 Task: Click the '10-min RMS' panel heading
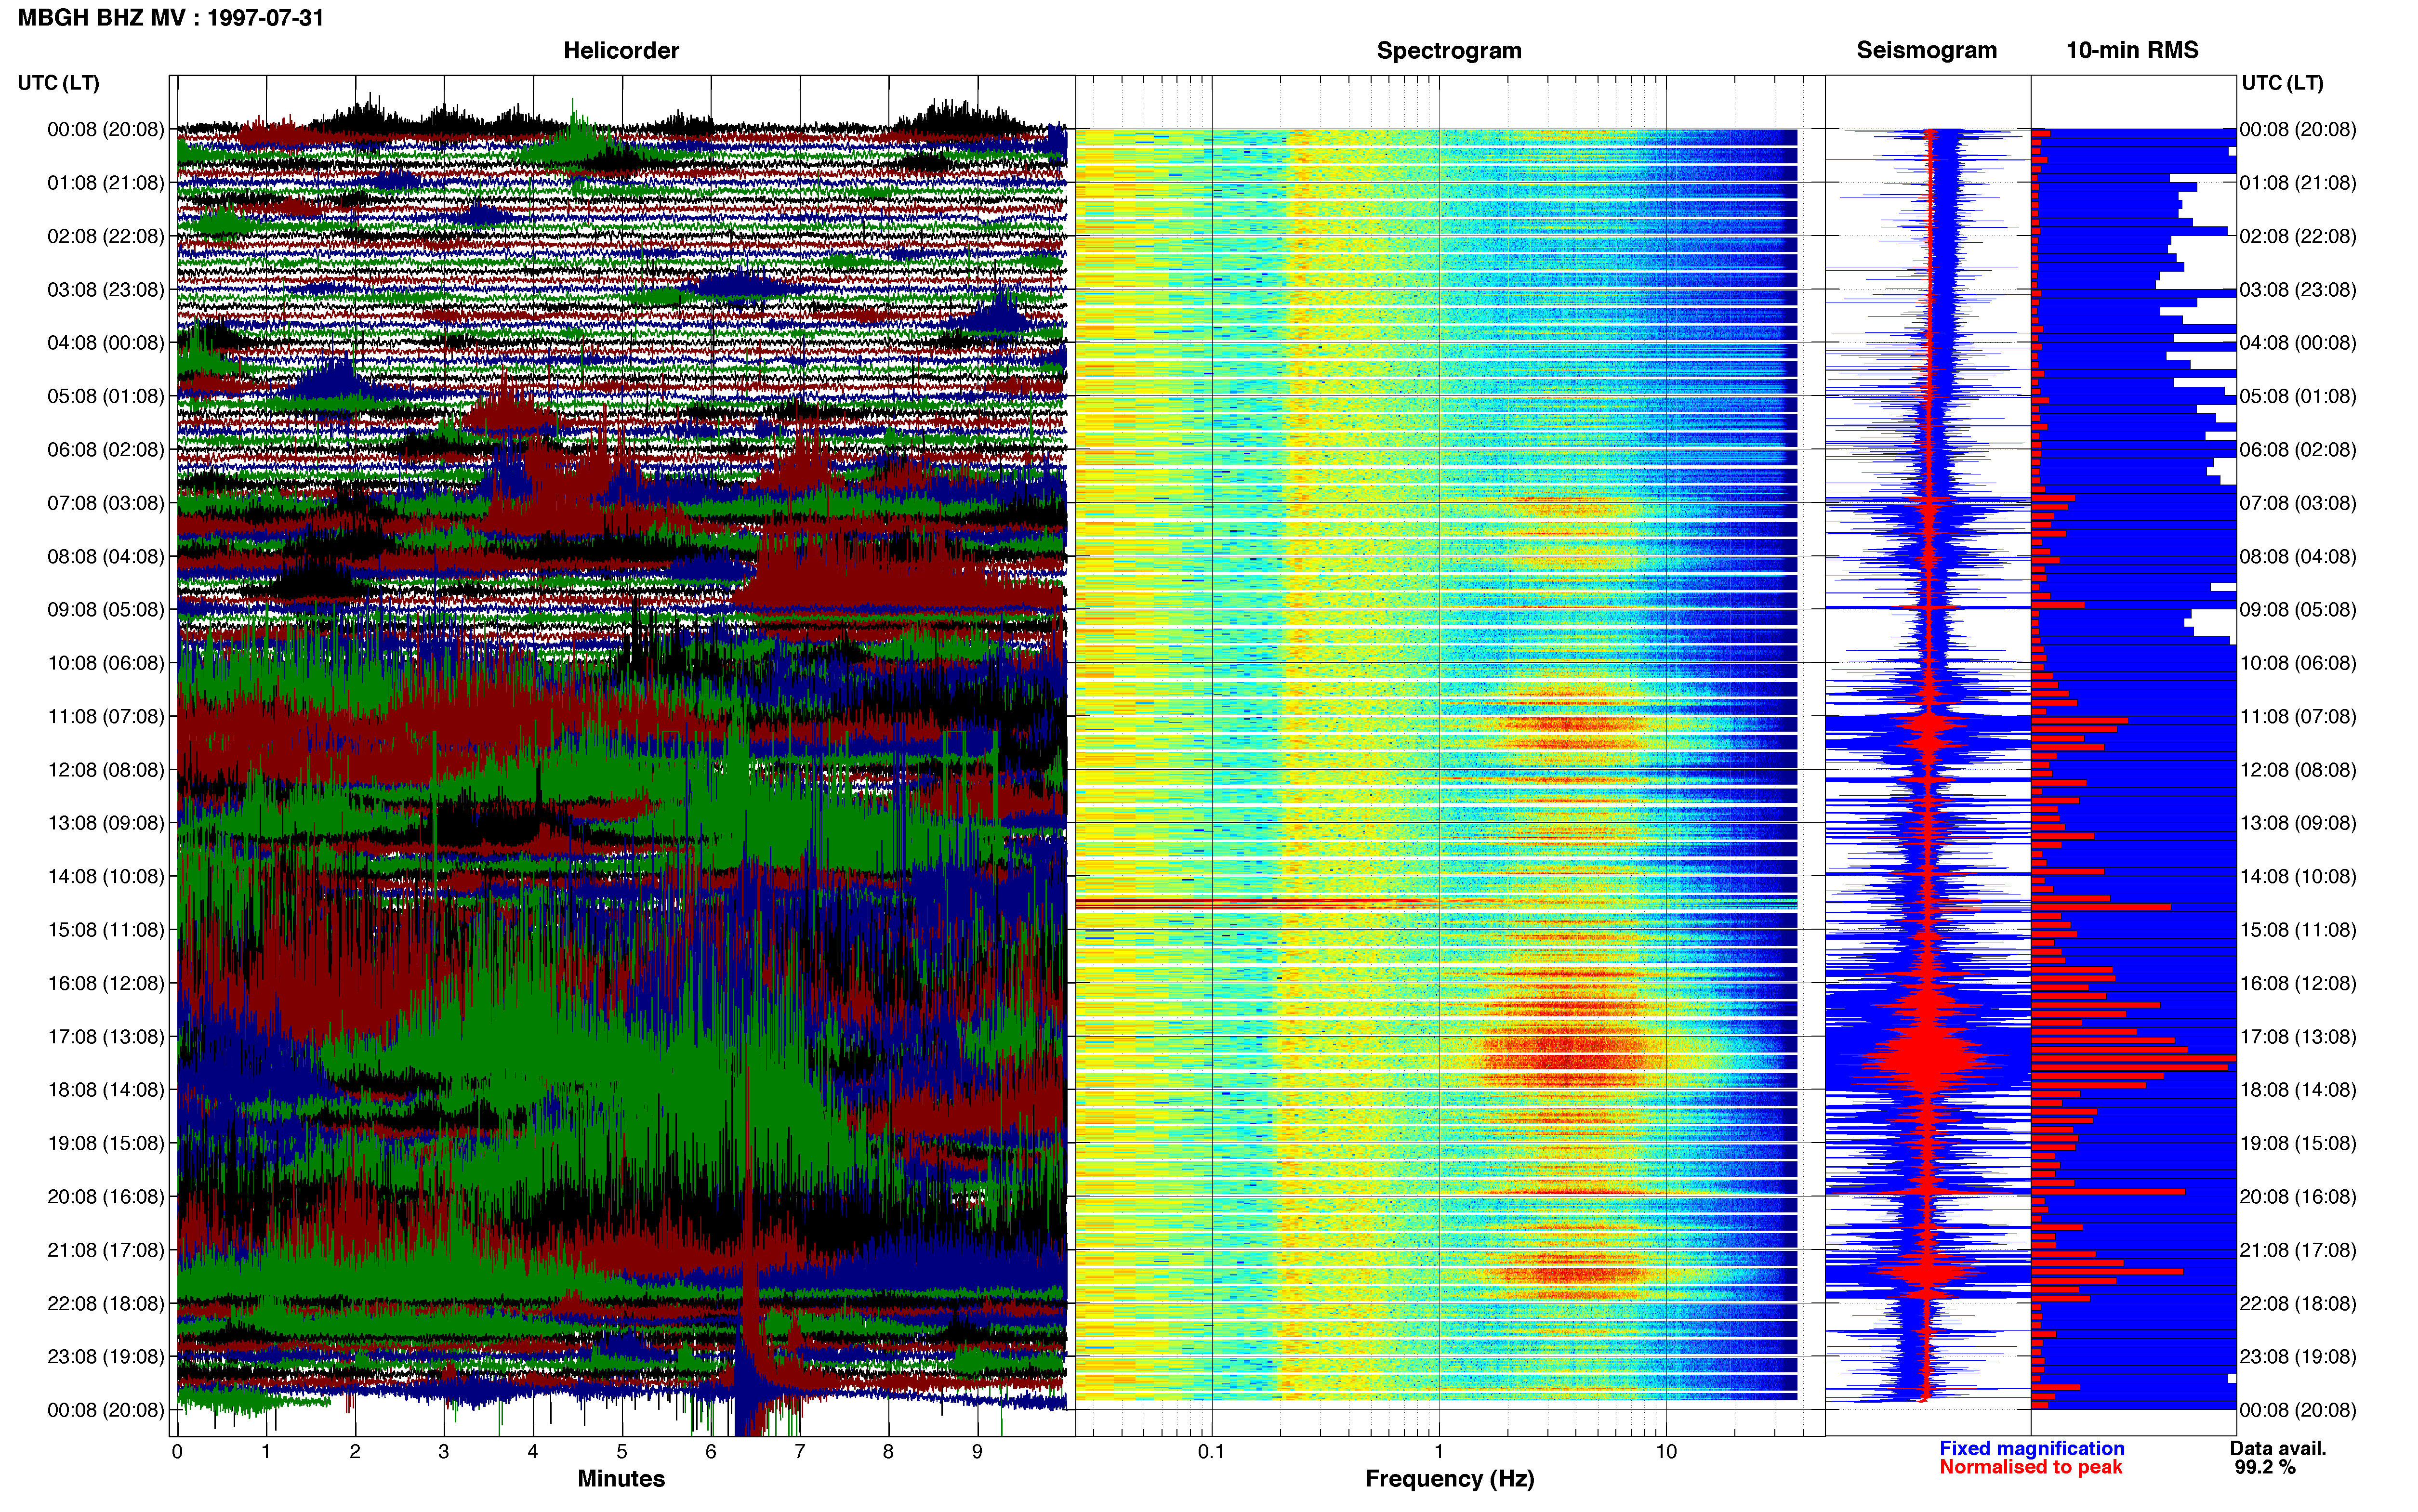[x=2132, y=50]
